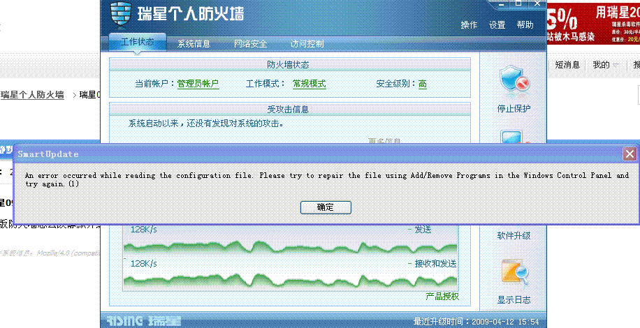The image size is (640, 328).
Task: Click the 防火墙状态 section header
Action: (290, 64)
